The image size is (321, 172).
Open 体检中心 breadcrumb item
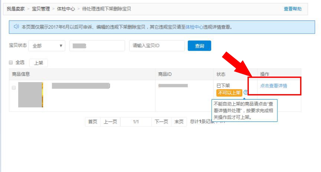coord(66,9)
